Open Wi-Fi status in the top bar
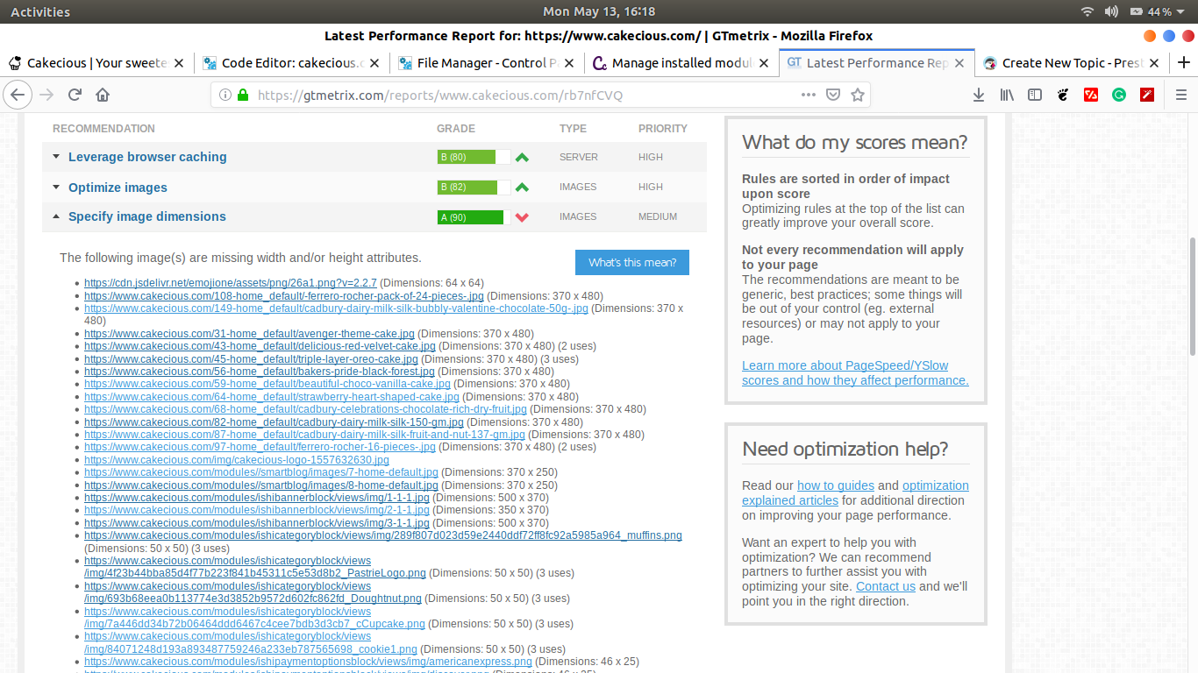1198x673 pixels. click(x=1087, y=11)
